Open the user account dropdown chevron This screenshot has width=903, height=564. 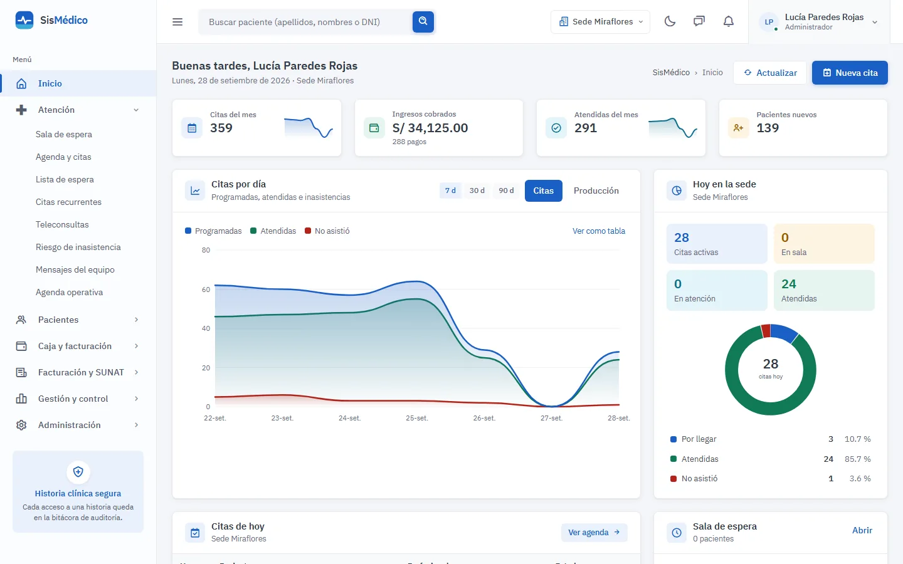point(875,22)
